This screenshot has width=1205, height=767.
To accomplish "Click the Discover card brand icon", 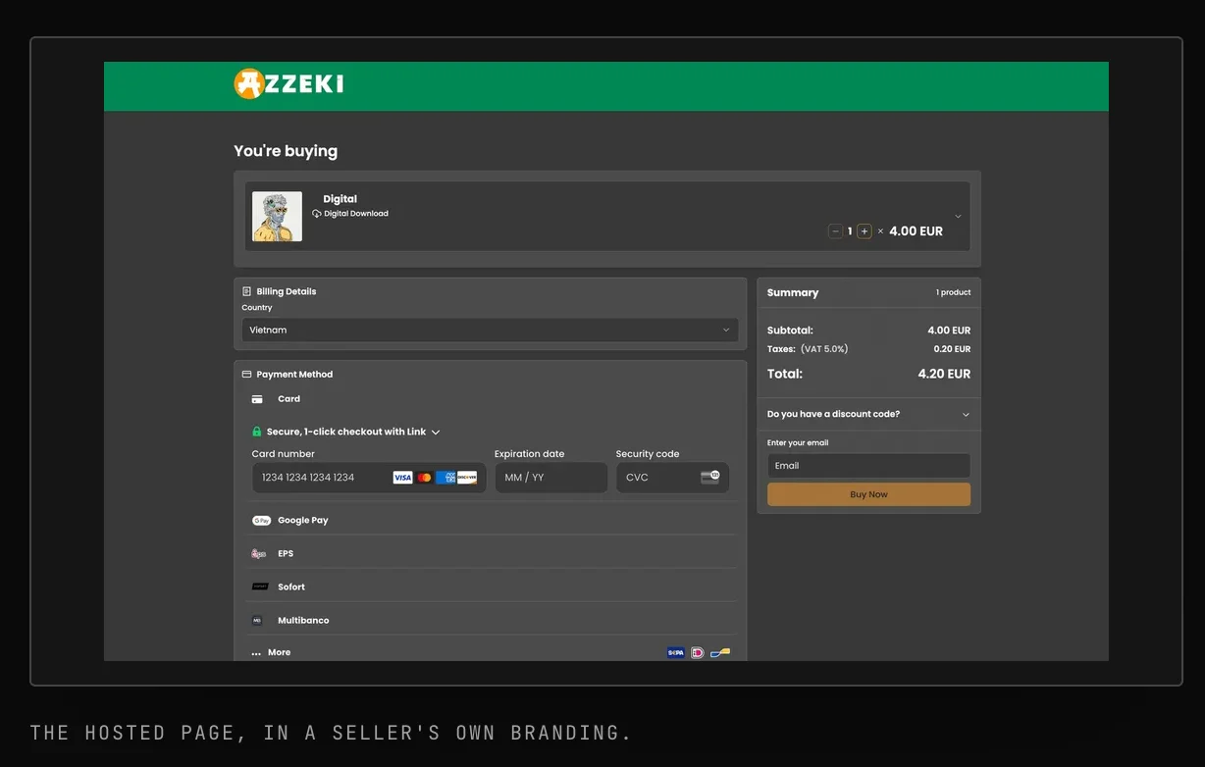I will [x=467, y=478].
